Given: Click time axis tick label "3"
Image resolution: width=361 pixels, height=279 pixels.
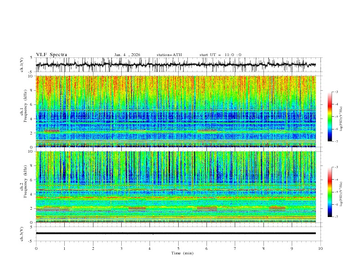Looking at the screenshot, I should 122,248.
